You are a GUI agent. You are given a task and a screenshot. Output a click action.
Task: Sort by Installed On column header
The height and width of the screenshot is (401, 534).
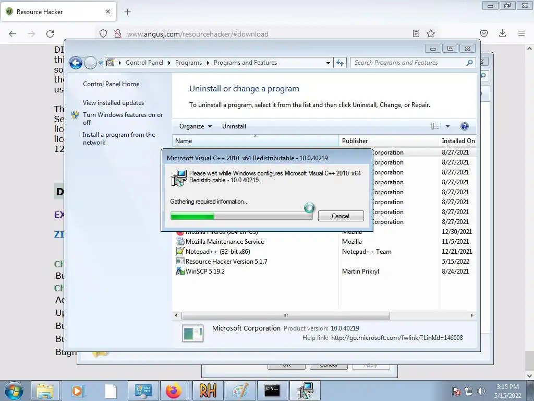458,141
